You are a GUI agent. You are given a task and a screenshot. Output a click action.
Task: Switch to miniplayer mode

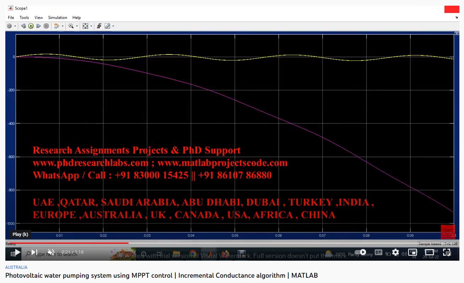413,253
